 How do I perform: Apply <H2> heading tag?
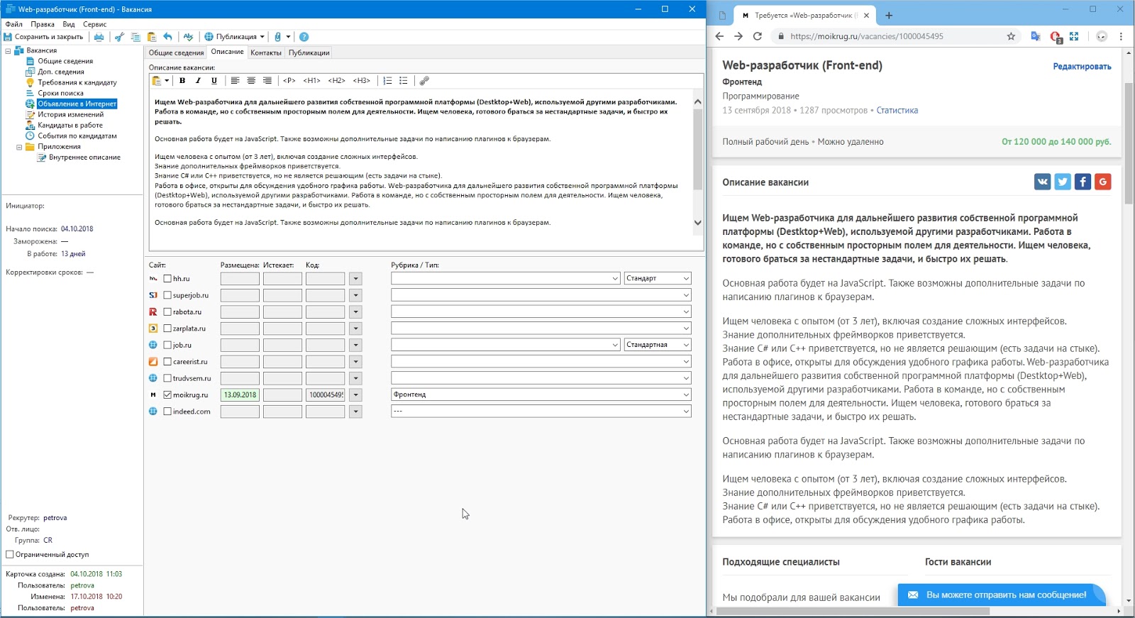point(337,81)
